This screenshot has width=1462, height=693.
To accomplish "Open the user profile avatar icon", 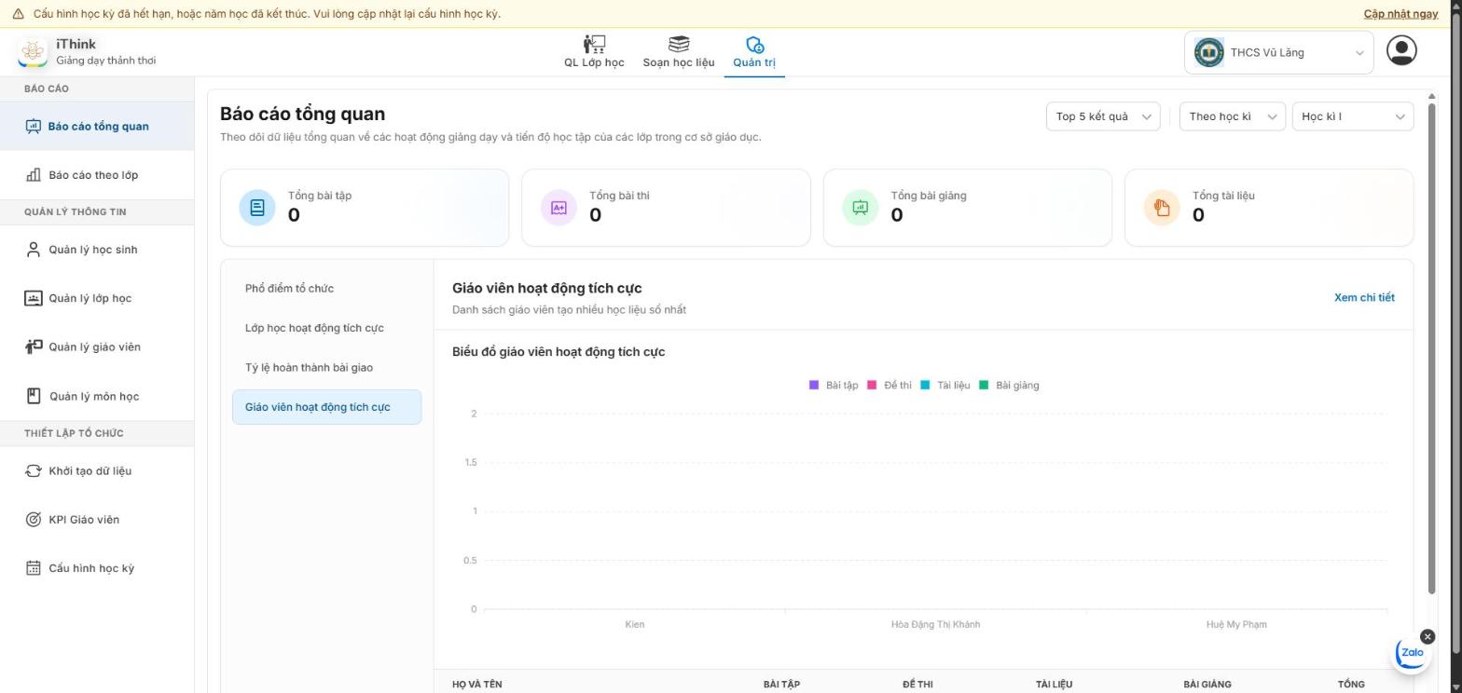I will coord(1401,50).
